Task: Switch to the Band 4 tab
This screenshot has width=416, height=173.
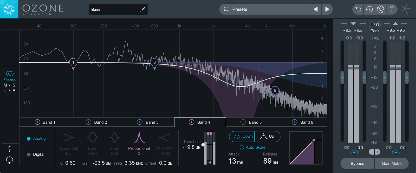Action: coord(200,122)
